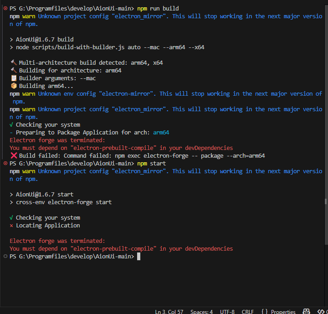Click the '> AionUi@1.6.7 start' line
Screen dimensions: 328x314
pyautogui.click(x=41, y=195)
